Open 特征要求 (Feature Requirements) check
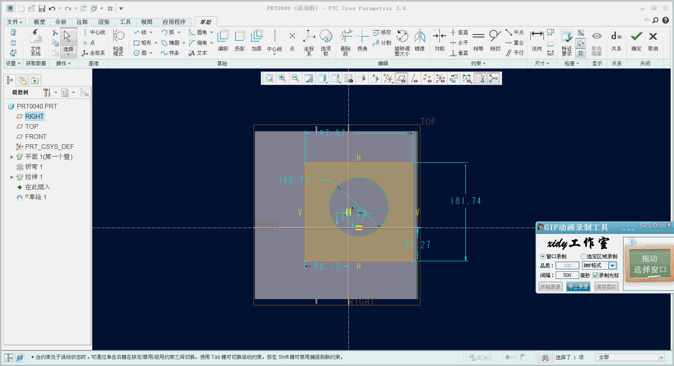Screen dimensions: 674x366 (567, 42)
